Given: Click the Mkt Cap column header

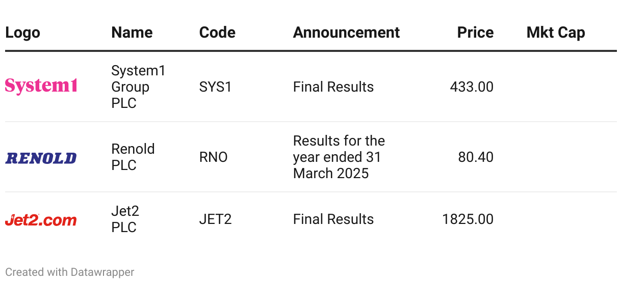Looking at the screenshot, I should (x=555, y=33).
